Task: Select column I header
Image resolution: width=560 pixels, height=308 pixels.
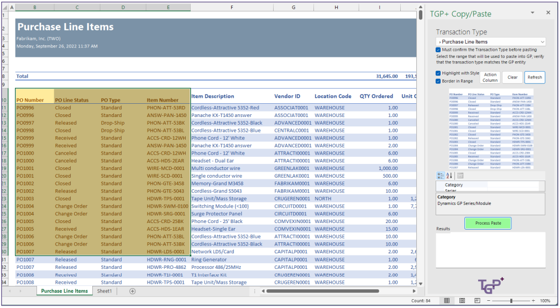Action: [x=379, y=8]
